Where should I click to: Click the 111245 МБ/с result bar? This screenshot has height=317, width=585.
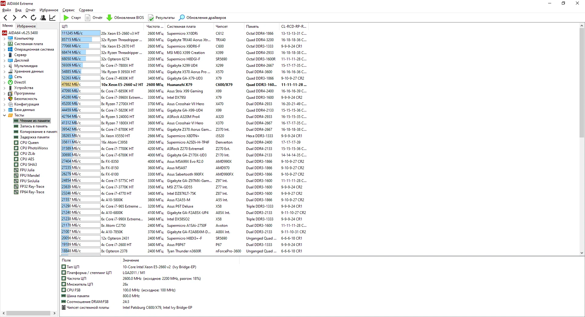(x=81, y=33)
